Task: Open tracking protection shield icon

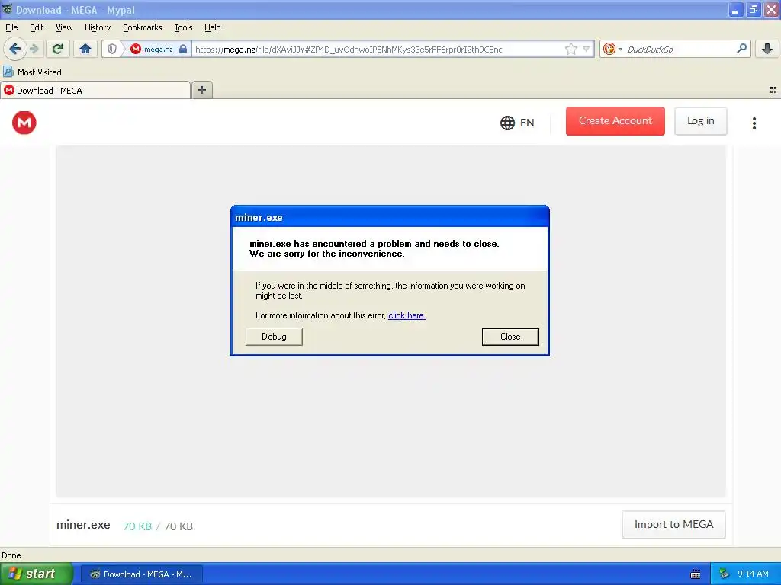Action: tap(112, 49)
